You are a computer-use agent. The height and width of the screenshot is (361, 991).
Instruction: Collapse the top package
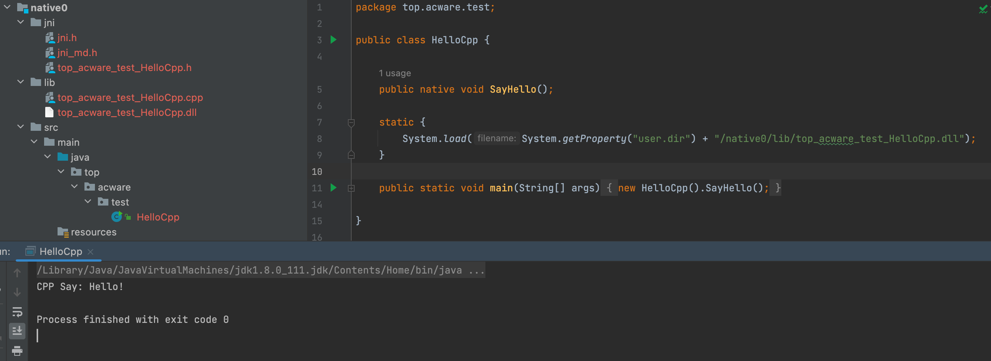(x=61, y=172)
